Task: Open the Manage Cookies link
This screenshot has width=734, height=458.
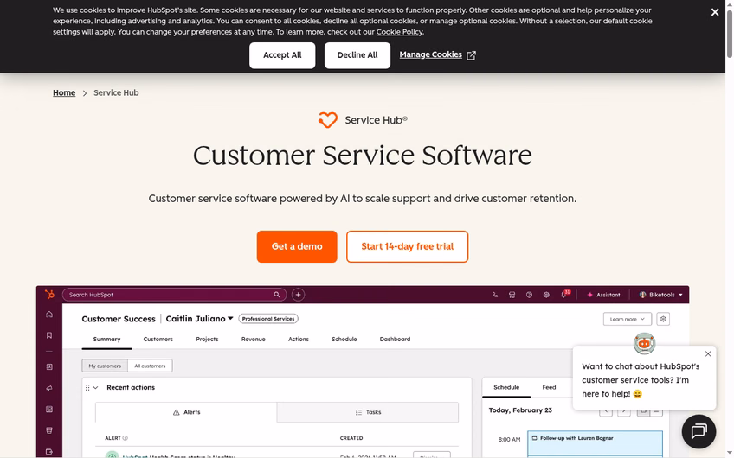Action: 437,54
